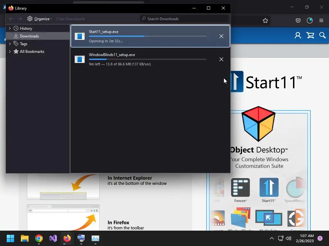
Task: Switch to Firefox in the taskbar
Action: [x=67, y=238]
